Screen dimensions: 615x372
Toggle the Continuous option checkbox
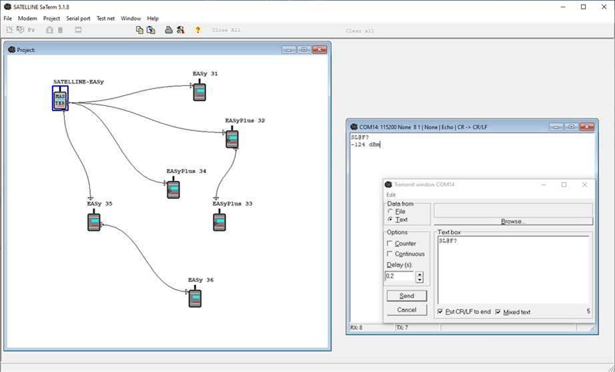[x=390, y=254]
